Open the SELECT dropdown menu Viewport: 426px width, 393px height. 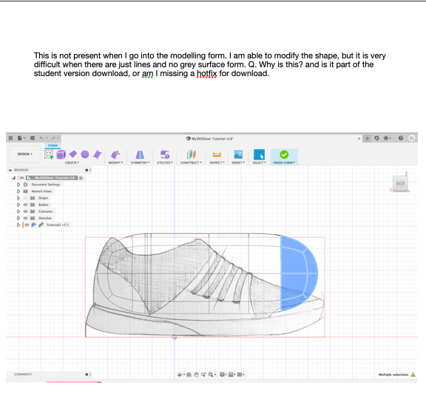click(259, 163)
